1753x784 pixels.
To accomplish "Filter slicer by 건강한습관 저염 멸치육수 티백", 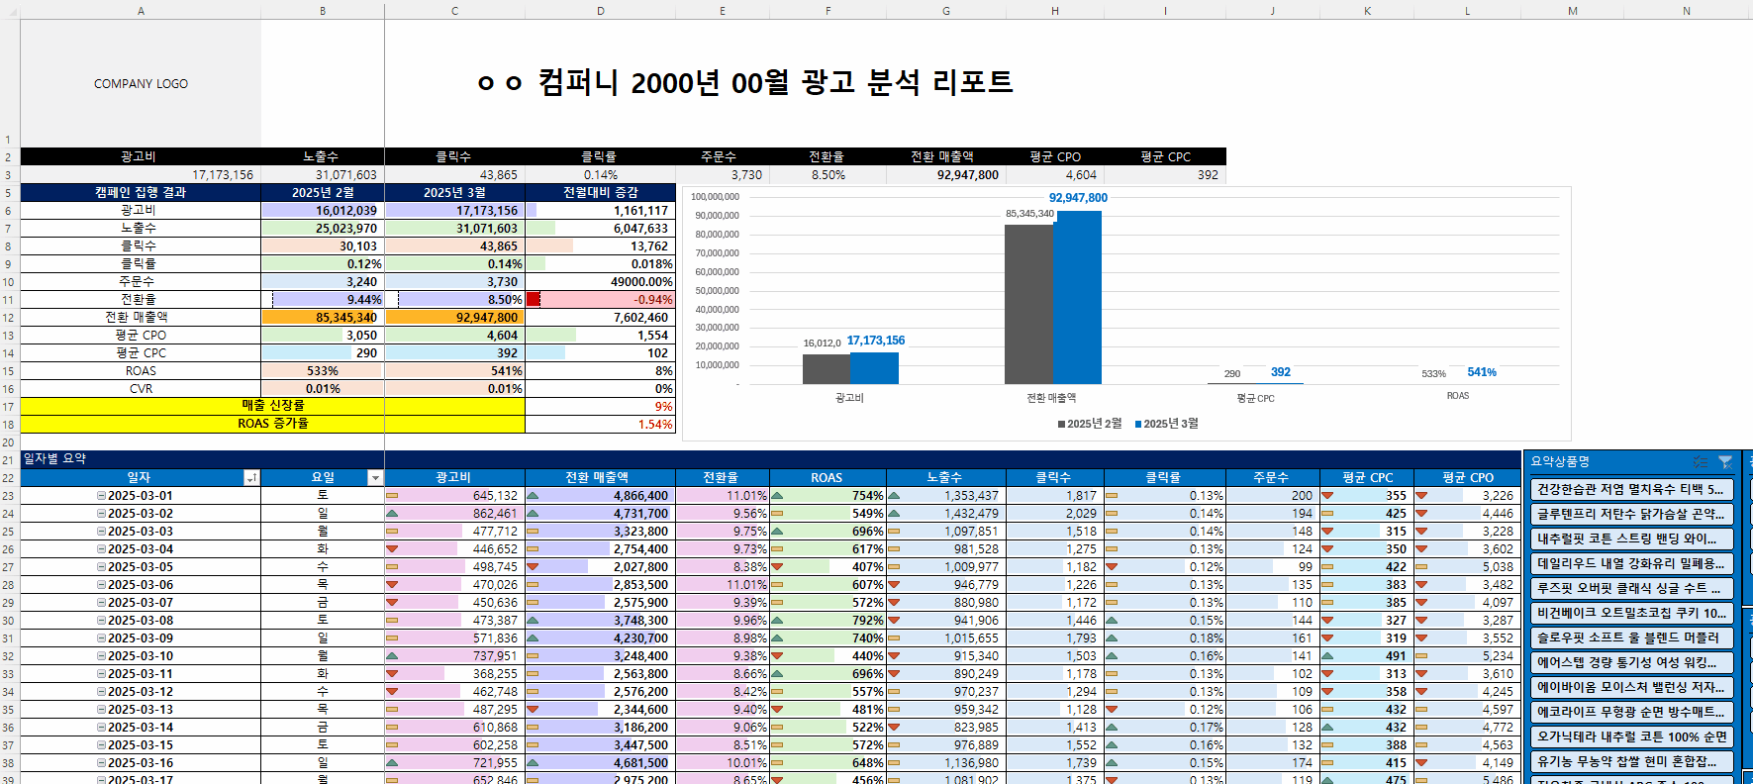I will coord(1631,489).
